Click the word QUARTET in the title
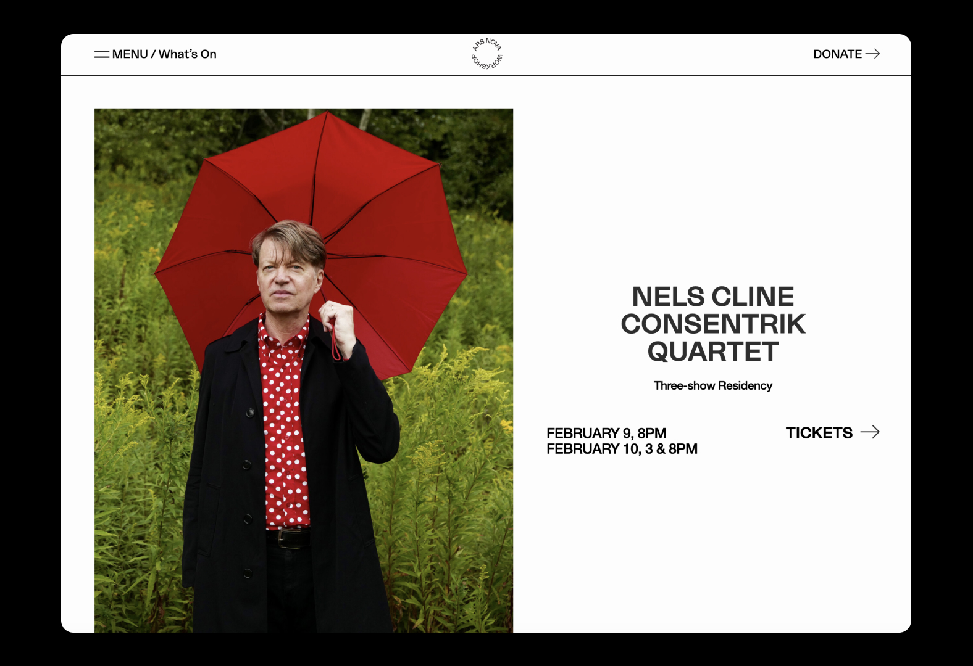This screenshot has height=666, width=973. [x=713, y=351]
